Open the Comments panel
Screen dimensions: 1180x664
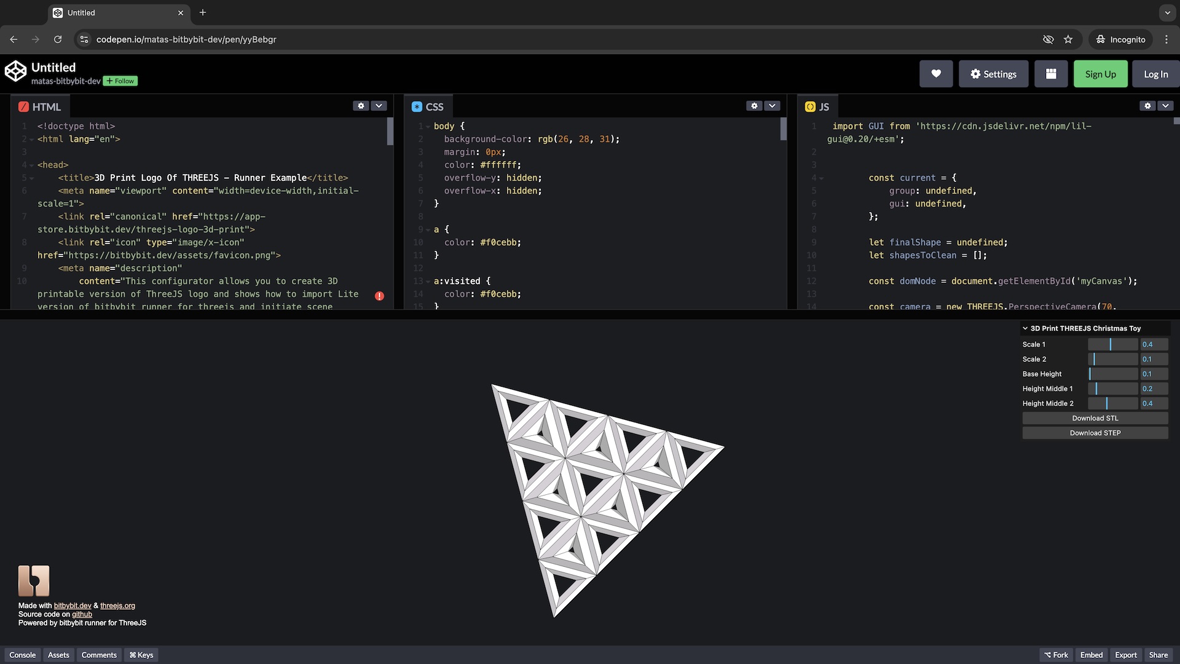click(x=99, y=655)
